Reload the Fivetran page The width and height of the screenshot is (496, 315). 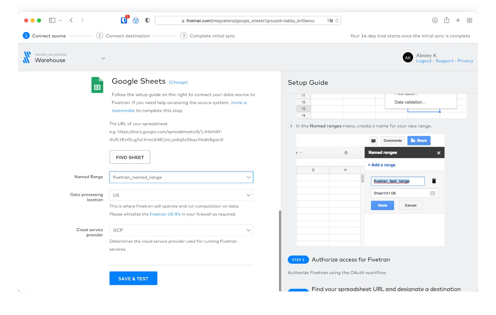(337, 20)
